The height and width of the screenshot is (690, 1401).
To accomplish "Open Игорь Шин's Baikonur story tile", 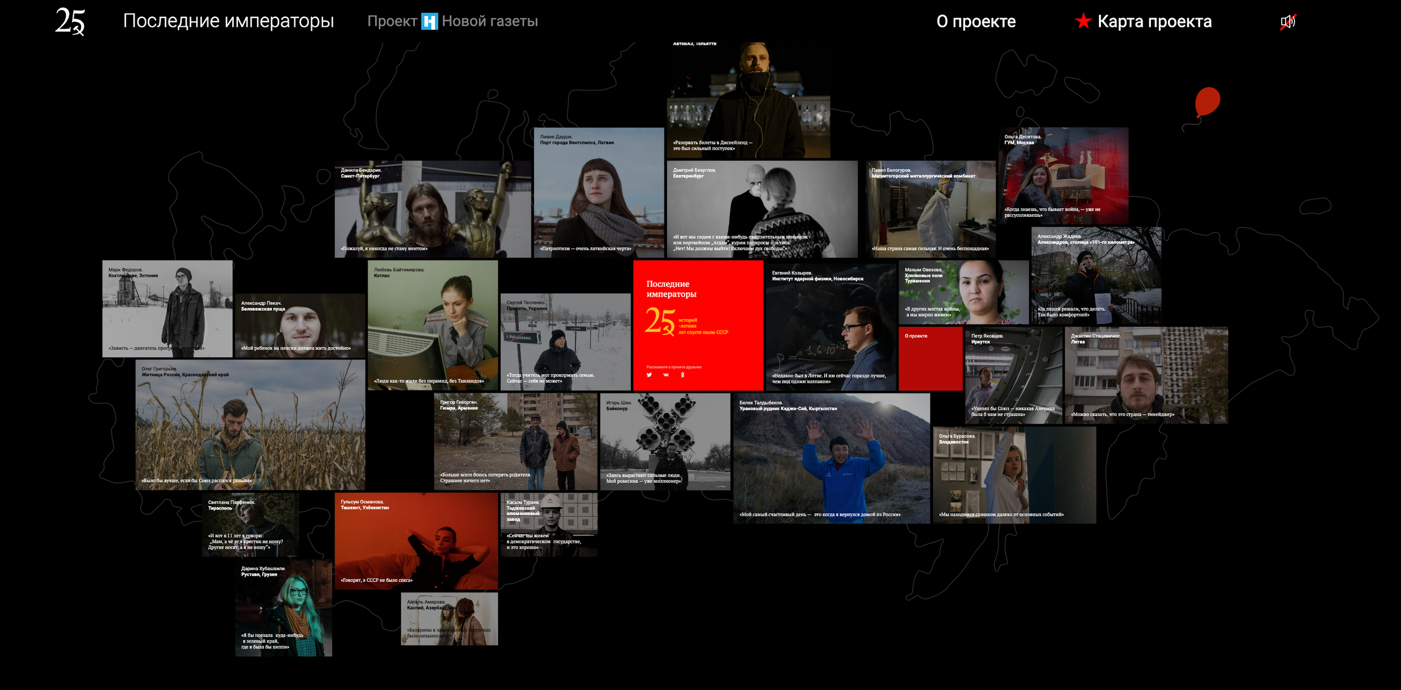I will [x=665, y=441].
